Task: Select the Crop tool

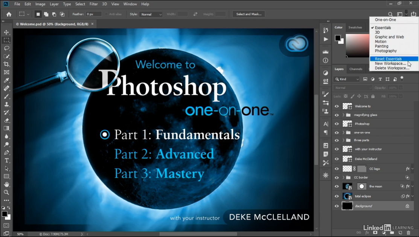Action: pos(6,64)
